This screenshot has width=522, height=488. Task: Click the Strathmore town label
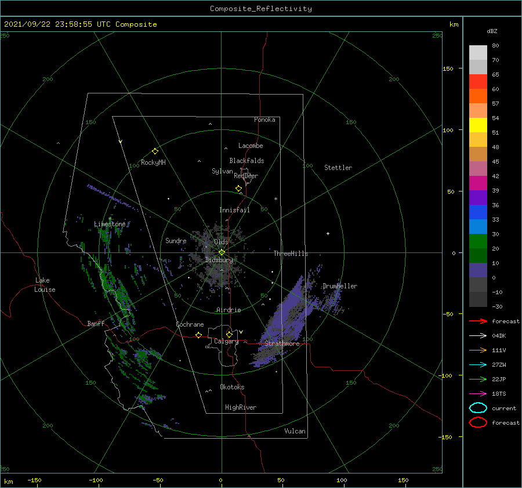(282, 344)
